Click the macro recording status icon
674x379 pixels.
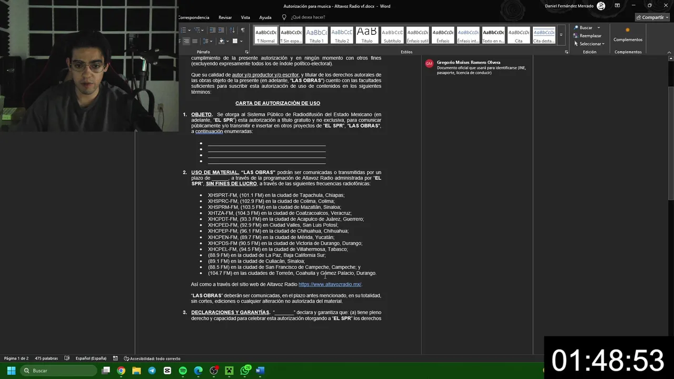tap(115, 358)
